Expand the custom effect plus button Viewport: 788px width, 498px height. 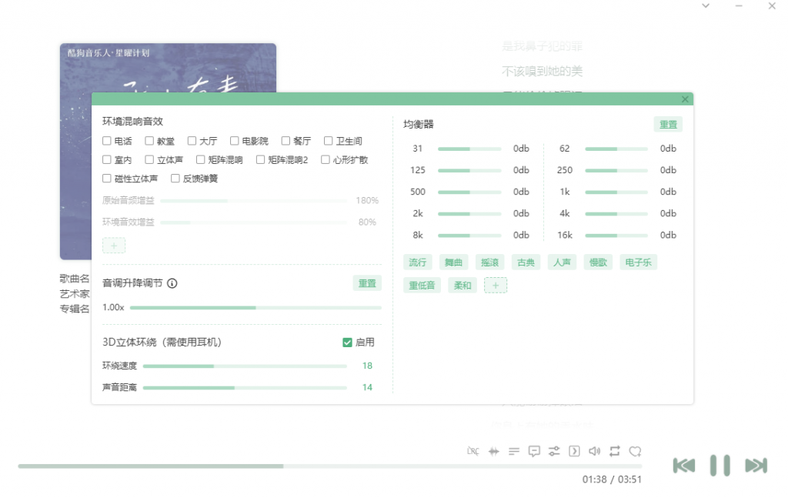coord(114,245)
